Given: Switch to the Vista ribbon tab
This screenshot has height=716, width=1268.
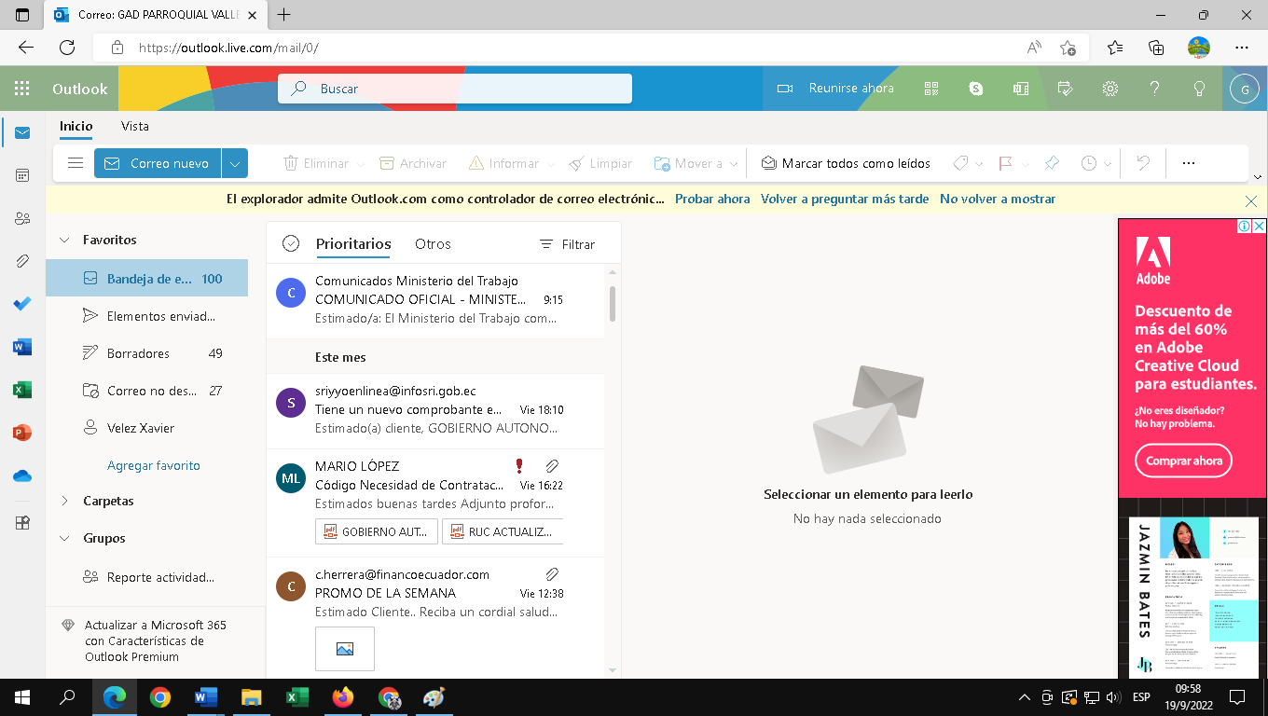Looking at the screenshot, I should click(134, 126).
